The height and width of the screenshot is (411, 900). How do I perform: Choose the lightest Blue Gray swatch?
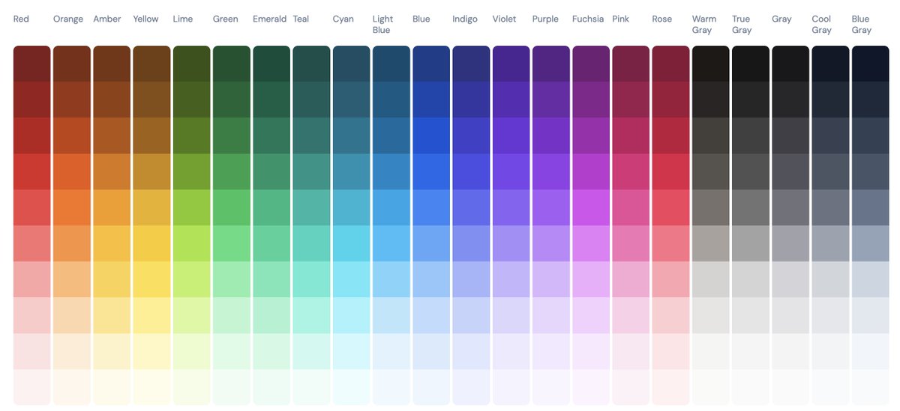[x=871, y=387]
